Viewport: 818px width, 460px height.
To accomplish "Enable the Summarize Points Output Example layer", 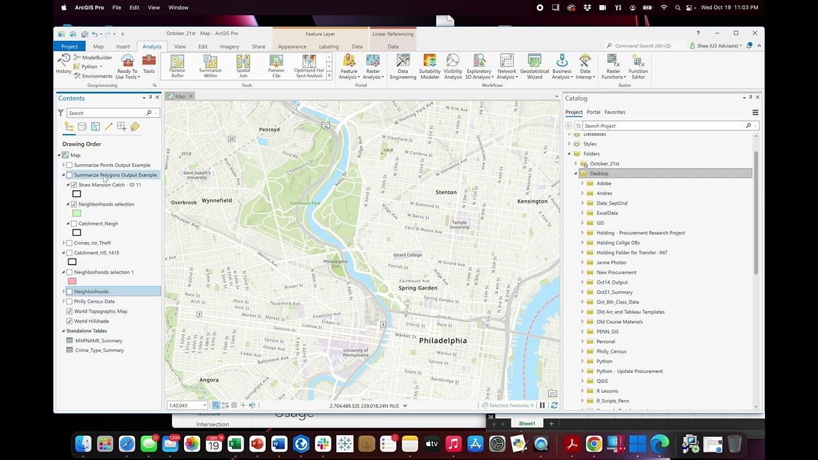I will pyautogui.click(x=70, y=165).
